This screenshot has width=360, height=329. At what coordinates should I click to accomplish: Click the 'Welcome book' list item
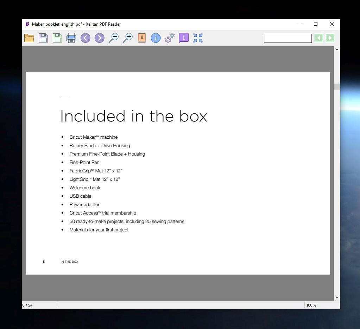tap(85, 187)
